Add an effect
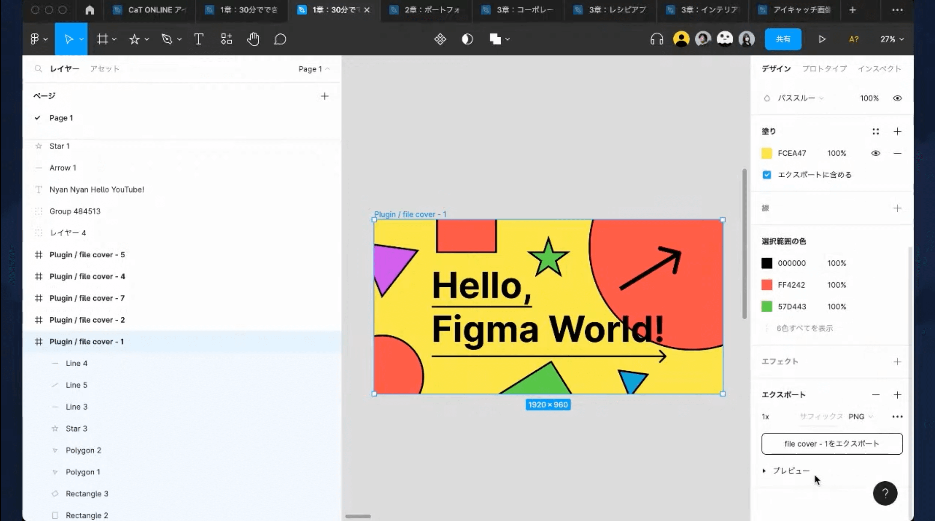 tap(897, 362)
